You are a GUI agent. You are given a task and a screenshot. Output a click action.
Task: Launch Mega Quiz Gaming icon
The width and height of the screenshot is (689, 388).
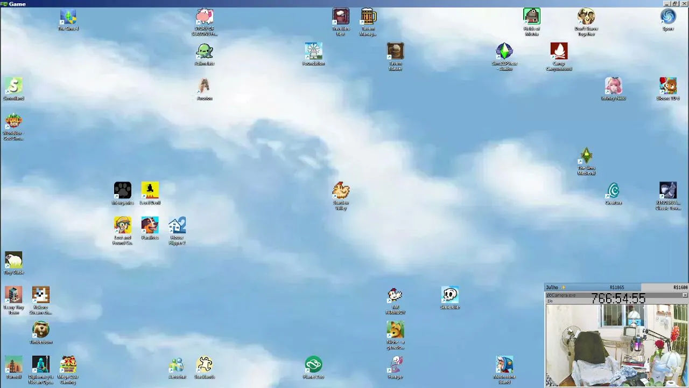(68, 365)
